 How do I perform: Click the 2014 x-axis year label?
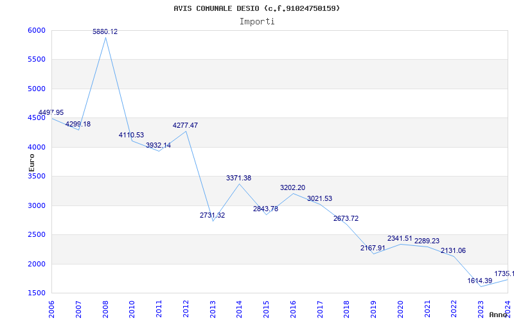coord(239,309)
